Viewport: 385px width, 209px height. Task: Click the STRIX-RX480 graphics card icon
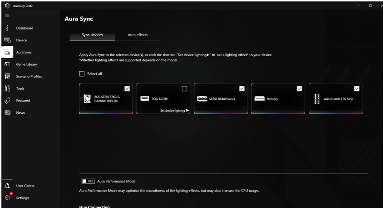202,99
